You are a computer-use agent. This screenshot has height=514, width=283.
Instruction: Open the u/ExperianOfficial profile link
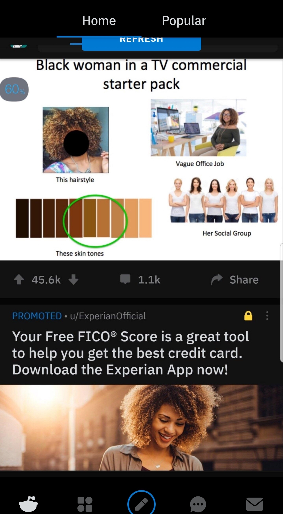click(108, 316)
